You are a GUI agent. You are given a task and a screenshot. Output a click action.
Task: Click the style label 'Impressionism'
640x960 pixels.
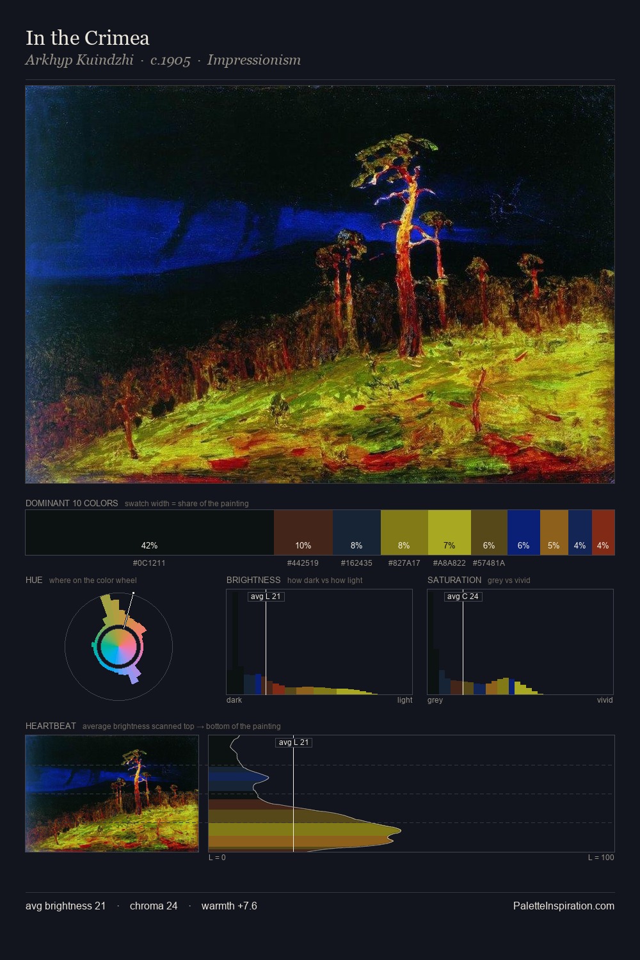click(254, 60)
